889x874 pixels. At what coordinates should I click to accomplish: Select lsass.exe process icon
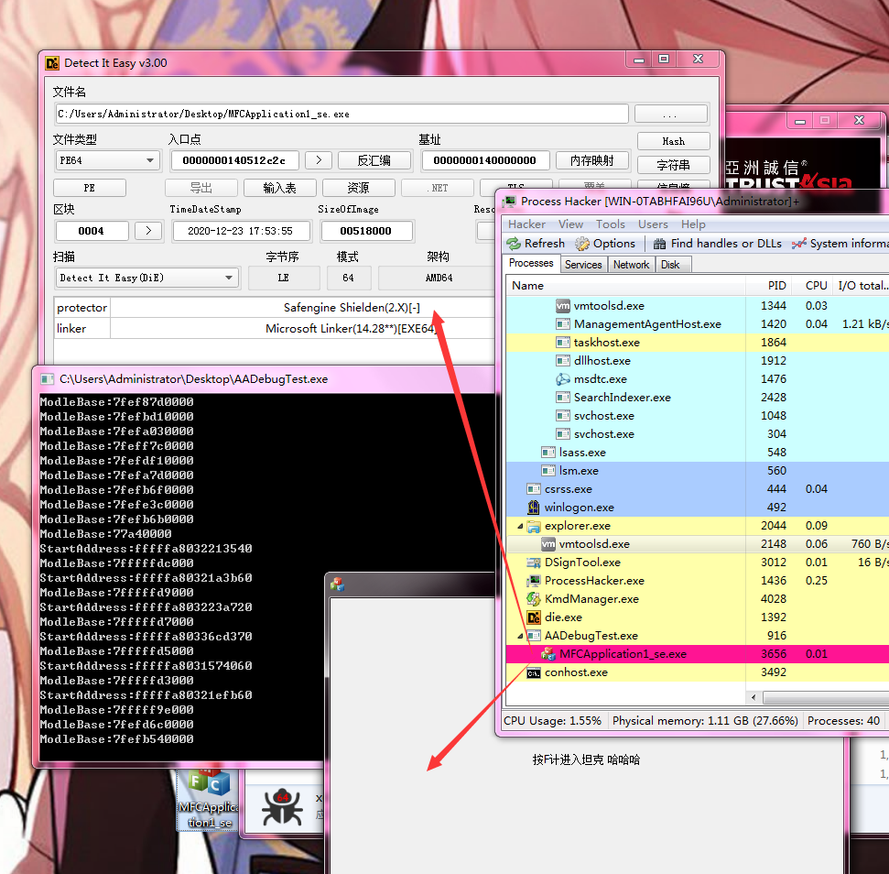click(x=547, y=453)
